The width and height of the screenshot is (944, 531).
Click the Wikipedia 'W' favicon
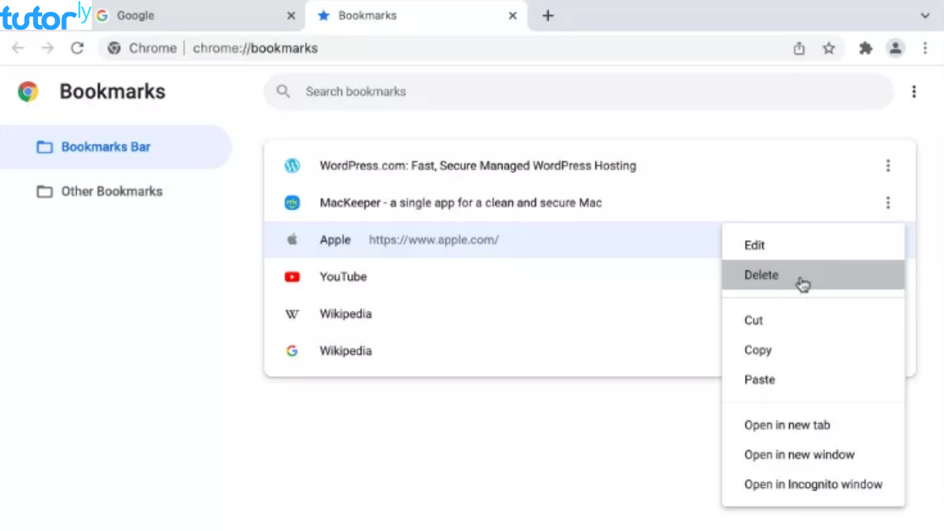(292, 313)
